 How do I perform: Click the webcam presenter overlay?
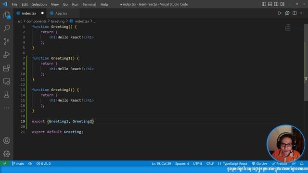pyautogui.click(x=286, y=143)
